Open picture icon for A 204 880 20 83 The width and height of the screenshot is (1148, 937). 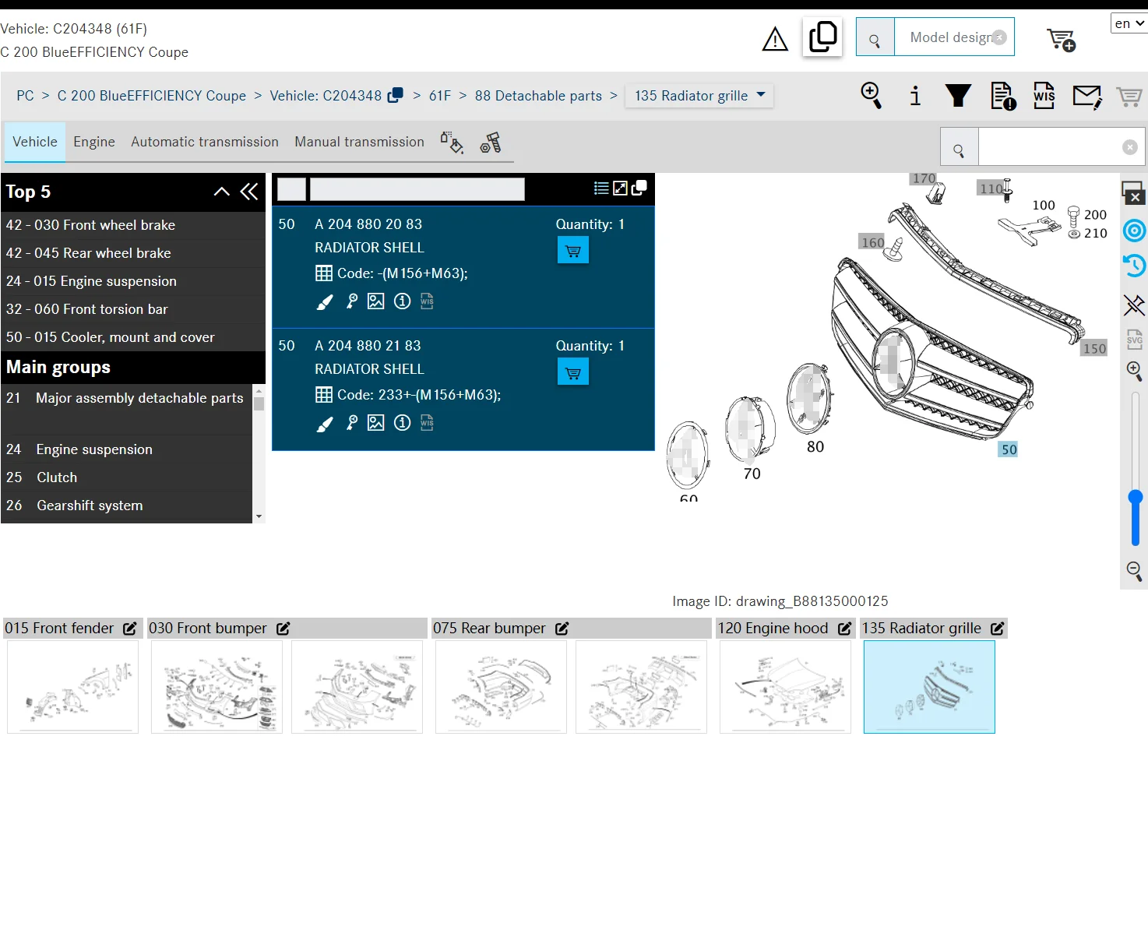375,301
